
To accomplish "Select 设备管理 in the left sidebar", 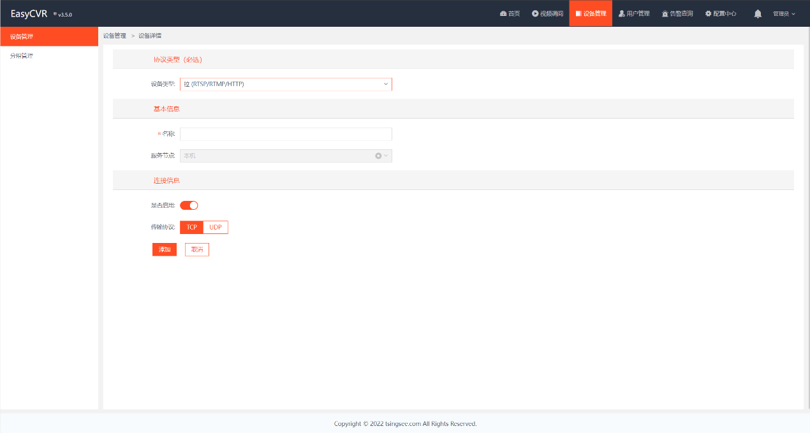I will pyautogui.click(x=49, y=36).
